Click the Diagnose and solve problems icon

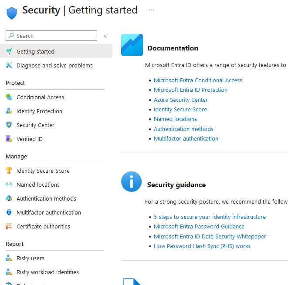(9, 65)
